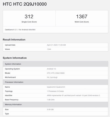This screenshot has height=117, width=110.
Task: Click the System Information section heading
Action: pyautogui.click(x=15, y=58)
